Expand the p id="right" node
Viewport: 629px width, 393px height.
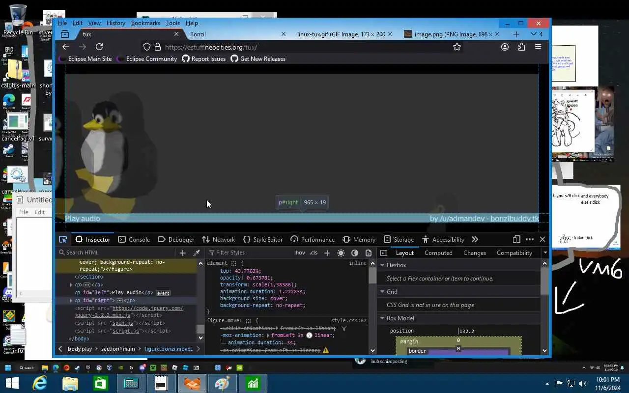71,300
